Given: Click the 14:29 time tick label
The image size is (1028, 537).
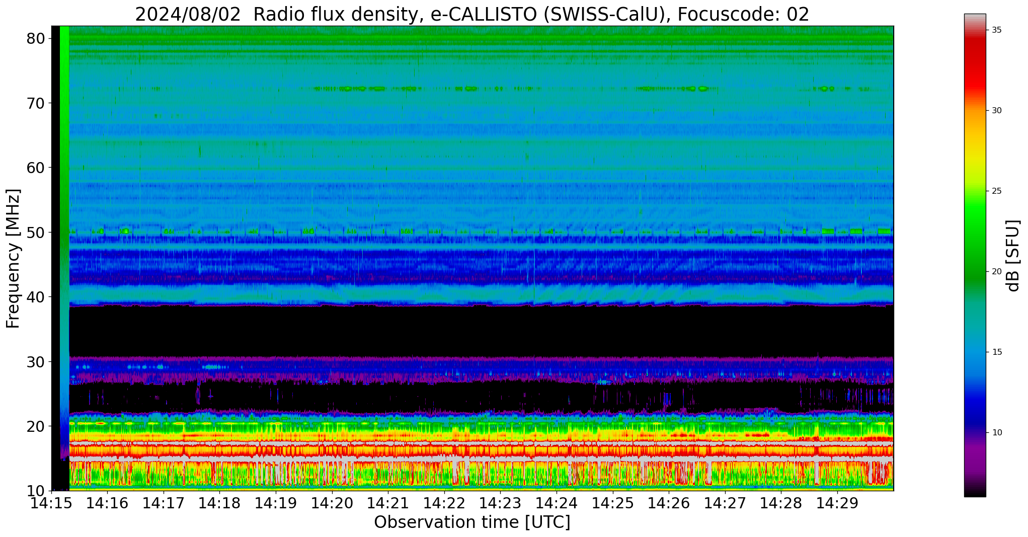Looking at the screenshot, I should [x=837, y=503].
